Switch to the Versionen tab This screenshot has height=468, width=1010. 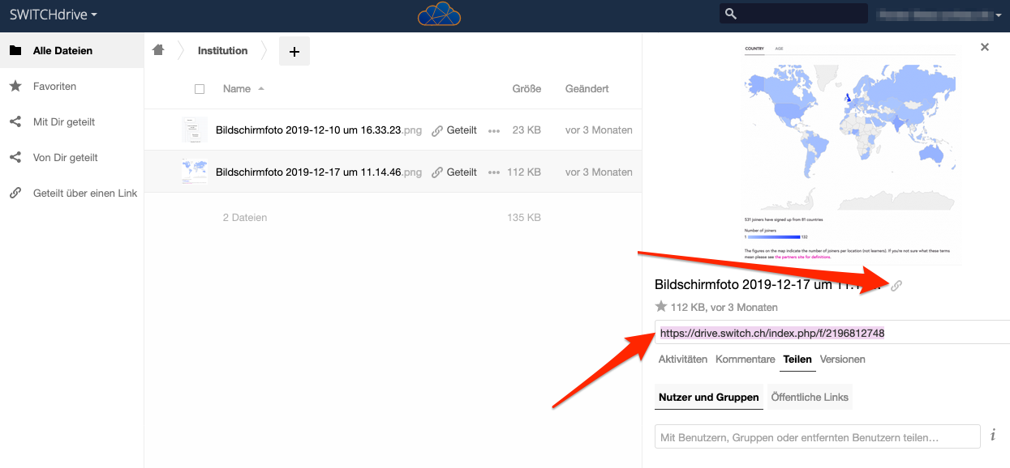[842, 359]
